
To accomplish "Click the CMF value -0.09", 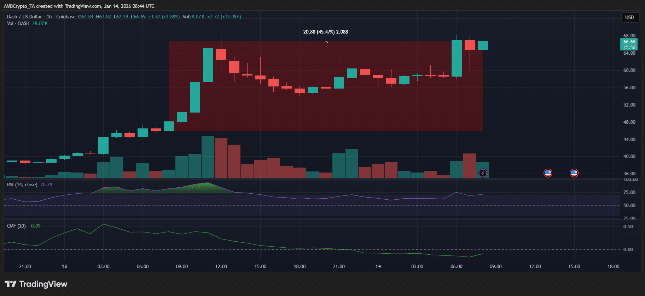I will point(35,226).
